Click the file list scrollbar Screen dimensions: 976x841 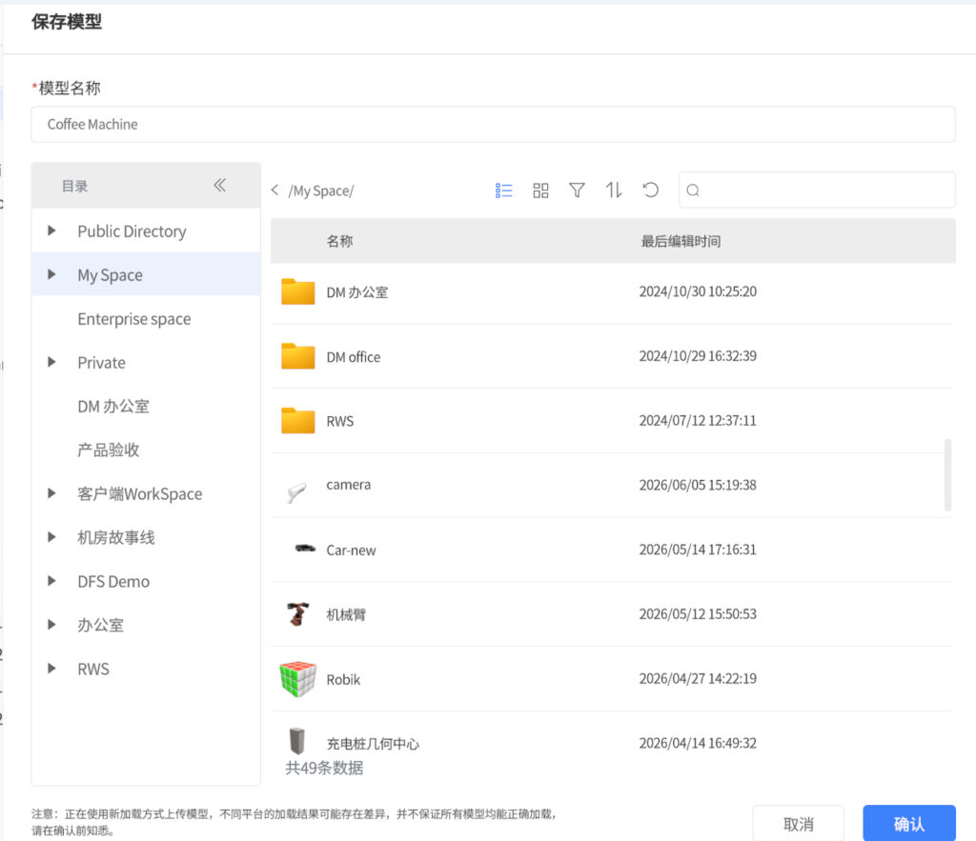(947, 474)
